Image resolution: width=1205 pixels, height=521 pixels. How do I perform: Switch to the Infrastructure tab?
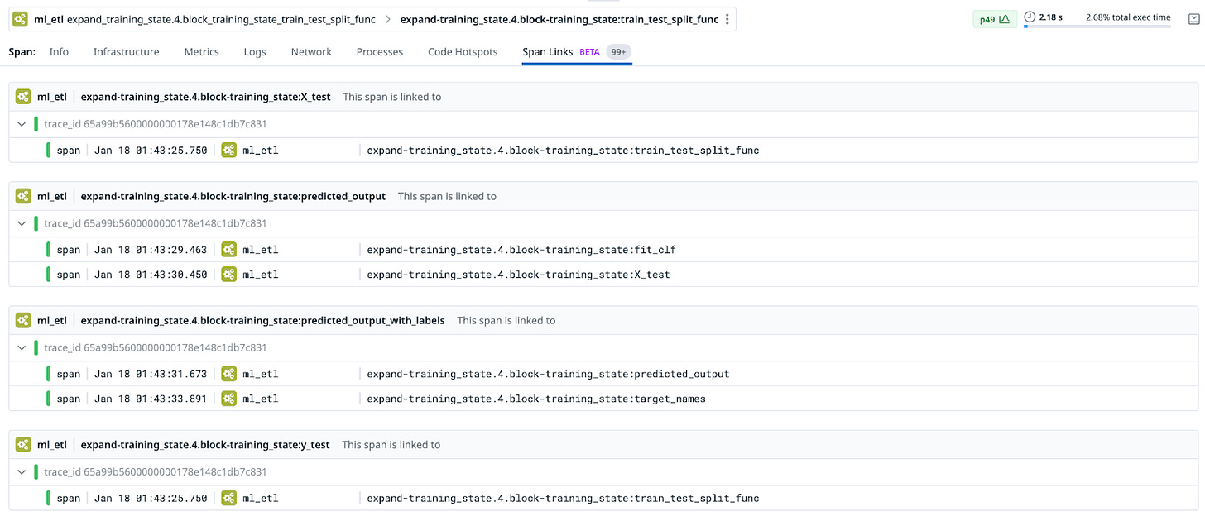(126, 51)
